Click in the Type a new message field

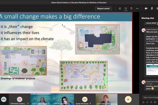150,97
